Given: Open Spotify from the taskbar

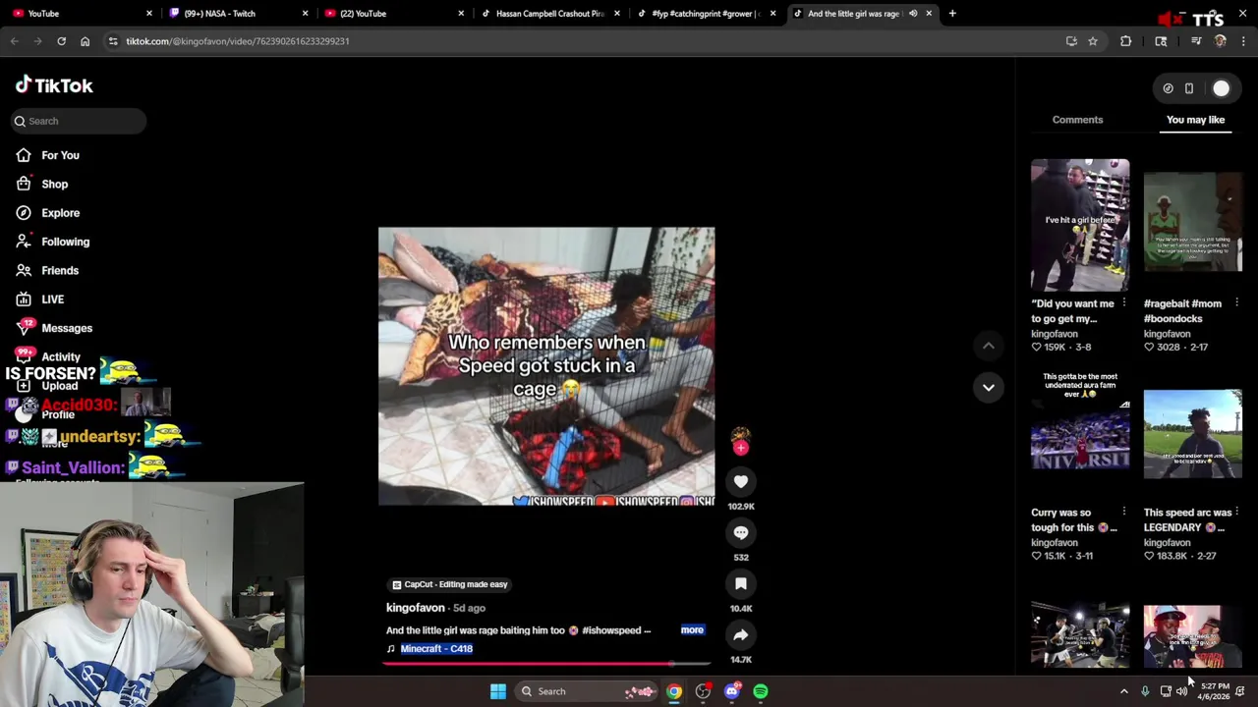Looking at the screenshot, I should (761, 691).
